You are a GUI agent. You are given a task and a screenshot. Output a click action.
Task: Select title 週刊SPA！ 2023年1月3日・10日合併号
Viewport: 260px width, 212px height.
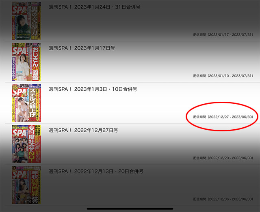tap(93, 89)
